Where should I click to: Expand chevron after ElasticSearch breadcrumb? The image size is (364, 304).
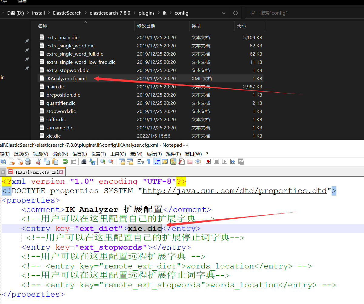tap(86, 13)
